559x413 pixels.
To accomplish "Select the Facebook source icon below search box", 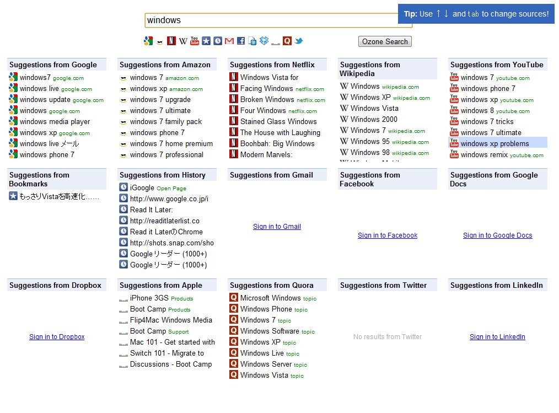I will tap(241, 41).
